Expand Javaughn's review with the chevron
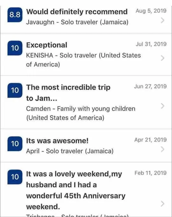The height and width of the screenshot is (217, 172). click(162, 20)
